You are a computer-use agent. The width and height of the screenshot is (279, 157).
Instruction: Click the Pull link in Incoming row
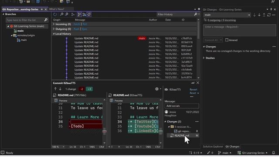85,24
